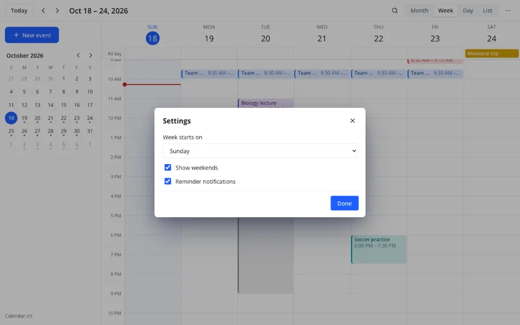This screenshot has height=325, width=520.
Task: Switch to Week view
Action: [445, 11]
